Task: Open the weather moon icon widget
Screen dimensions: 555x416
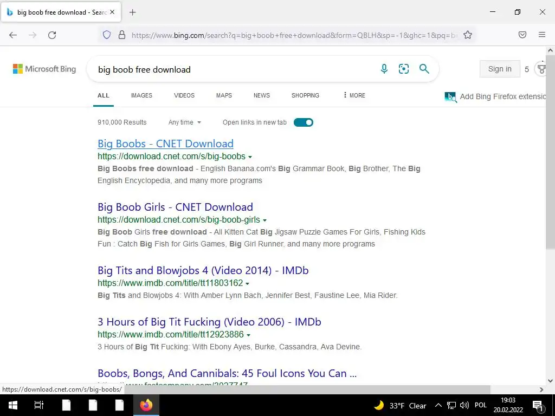Action: [379, 405]
